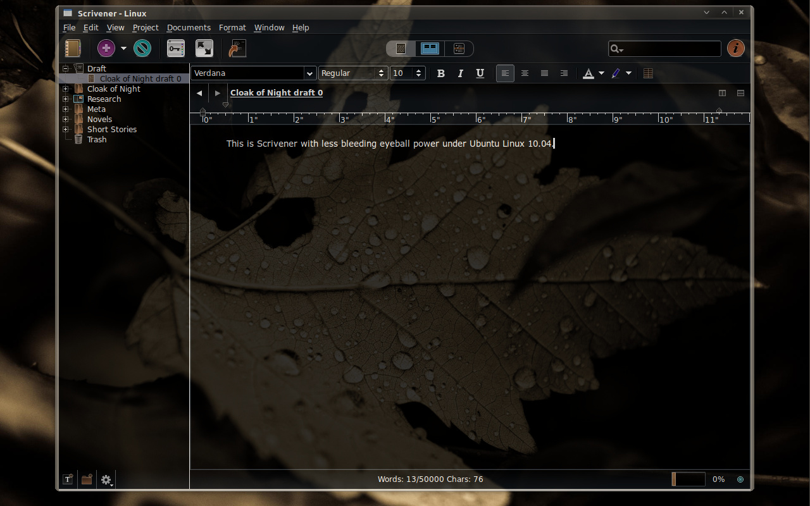Open the Regular font style selector

[353, 73]
